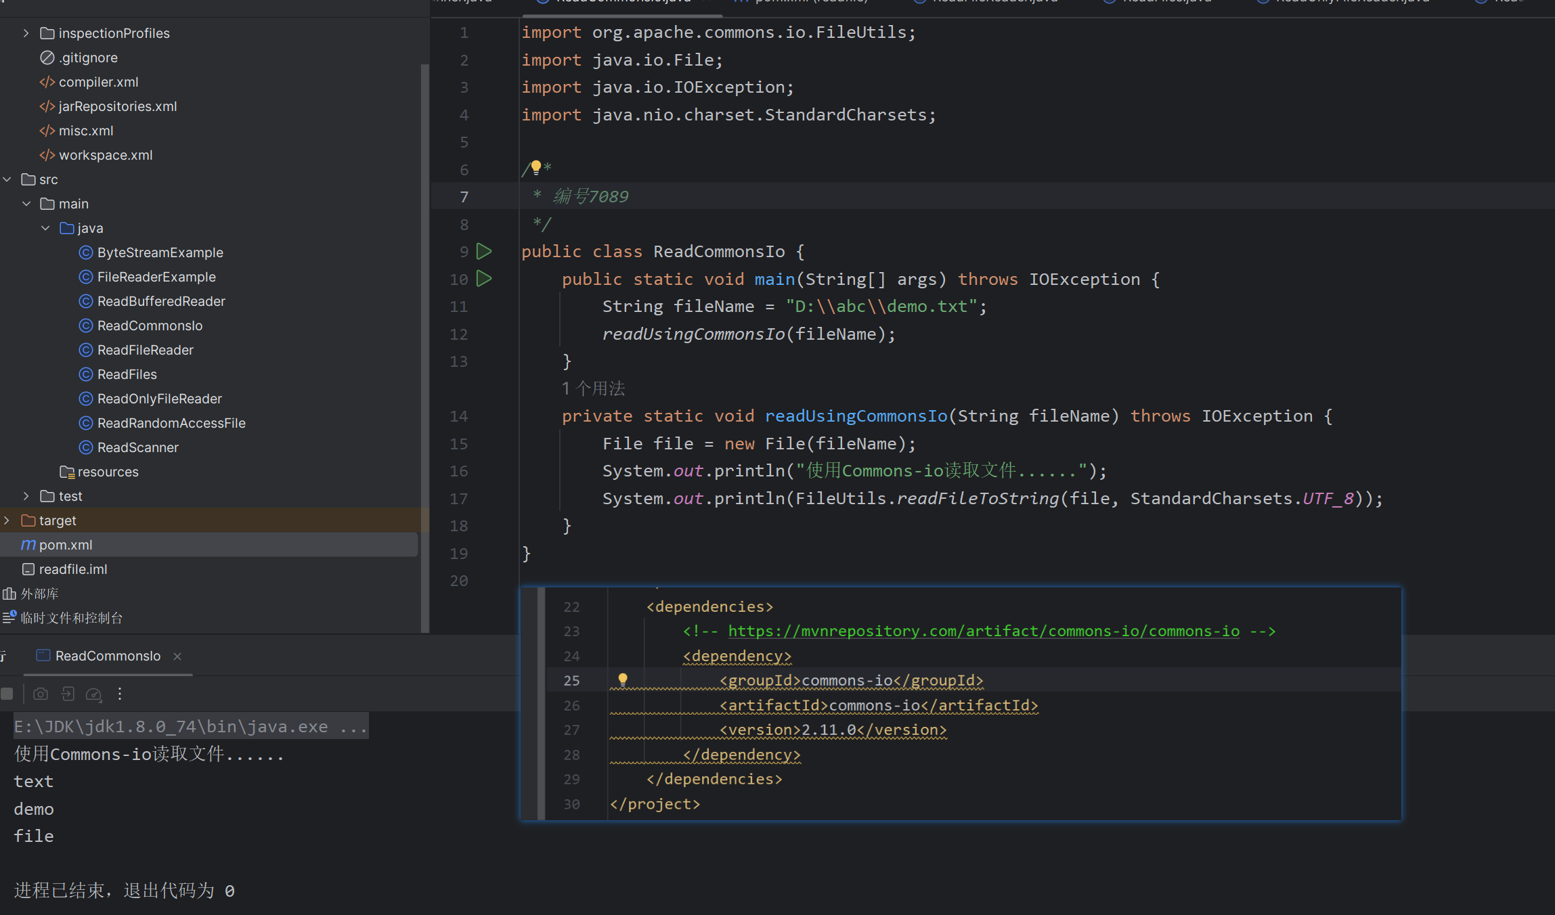Click the lightbulb intention icon on line 6

(536, 166)
